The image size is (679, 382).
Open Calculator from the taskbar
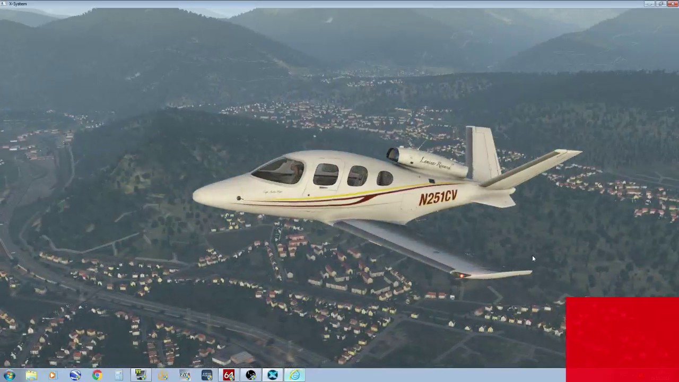pos(119,375)
